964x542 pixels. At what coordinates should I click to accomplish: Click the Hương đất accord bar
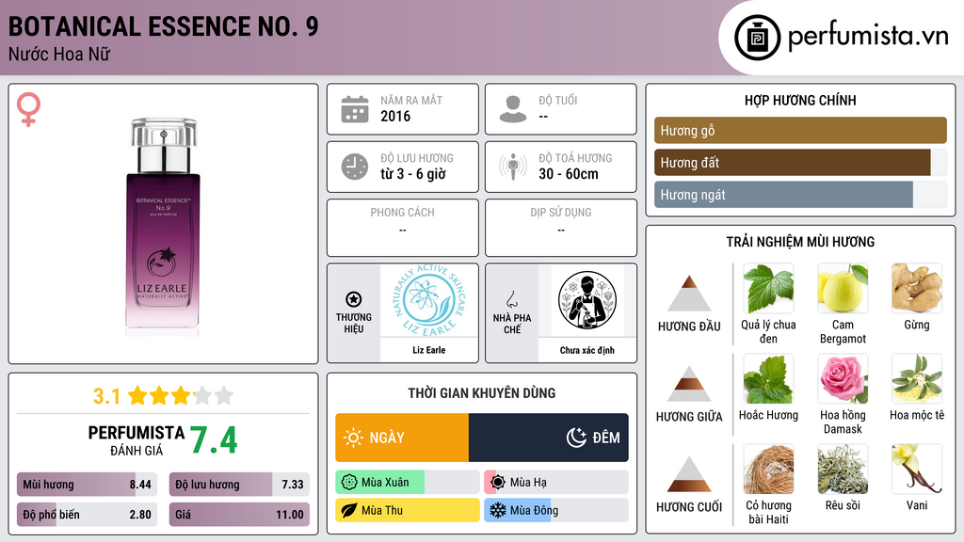click(x=800, y=162)
